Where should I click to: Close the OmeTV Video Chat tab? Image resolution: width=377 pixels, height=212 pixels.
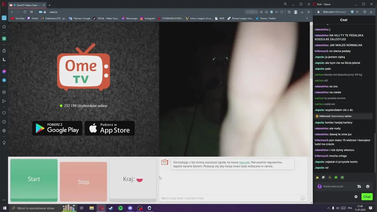coord(44,5)
